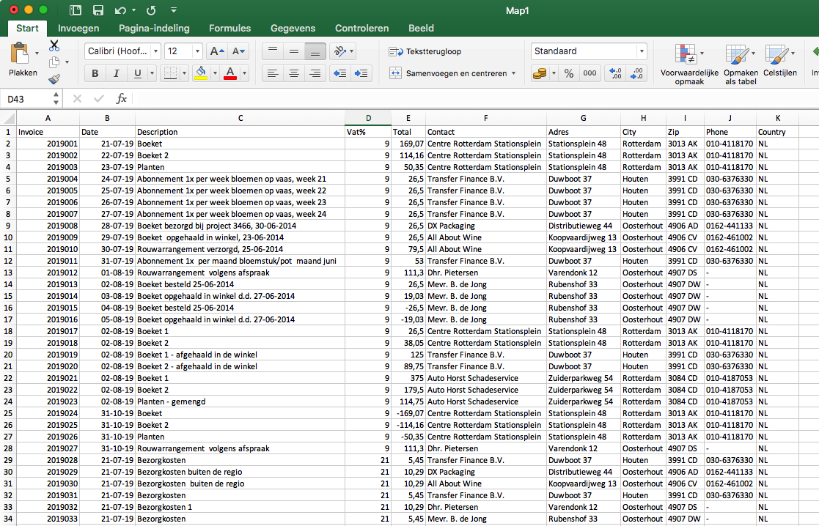
Task: Toggle middle vertical alignment
Action: coord(294,51)
